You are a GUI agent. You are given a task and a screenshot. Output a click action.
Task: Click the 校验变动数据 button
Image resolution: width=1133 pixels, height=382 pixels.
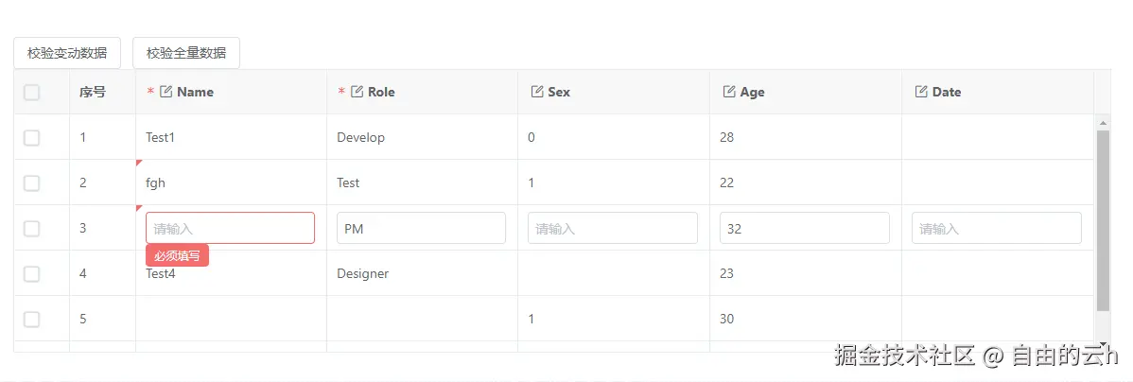pyautogui.click(x=67, y=53)
